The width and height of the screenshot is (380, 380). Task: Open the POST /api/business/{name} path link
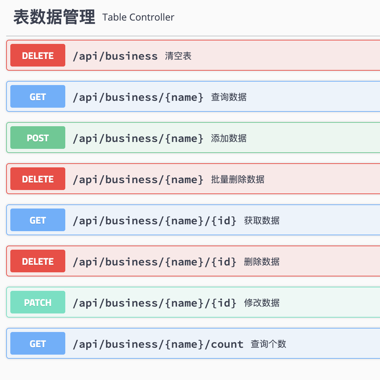(138, 138)
